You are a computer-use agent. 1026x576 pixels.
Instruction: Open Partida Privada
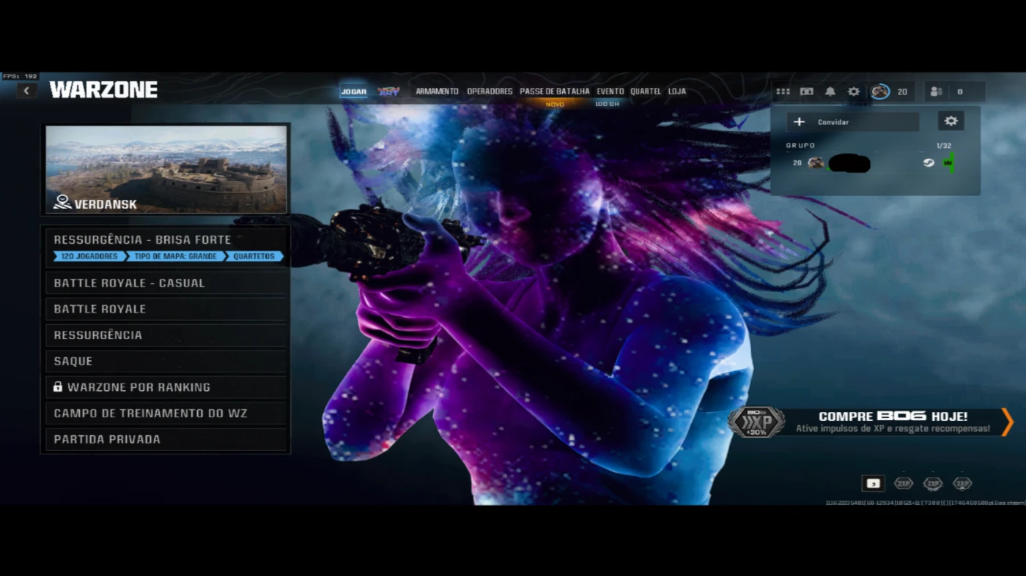166,439
